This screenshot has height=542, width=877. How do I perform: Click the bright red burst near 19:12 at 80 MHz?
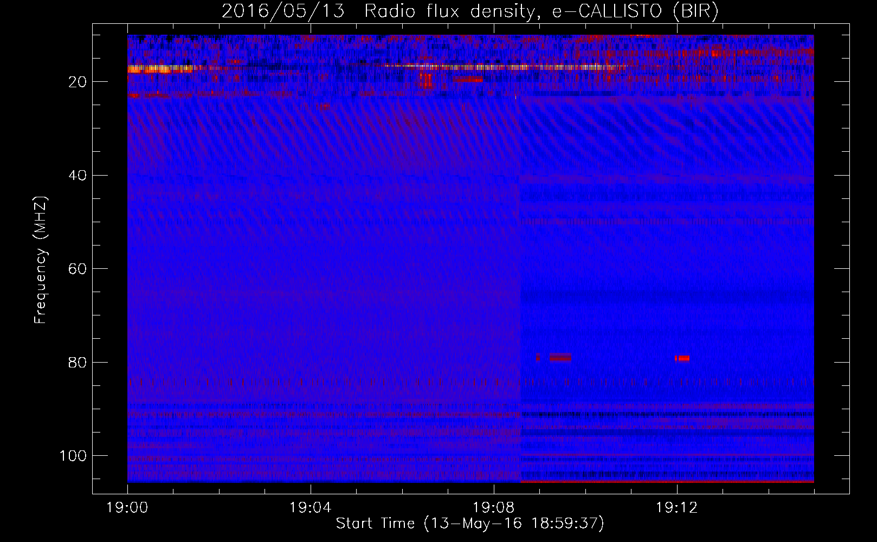coord(682,358)
